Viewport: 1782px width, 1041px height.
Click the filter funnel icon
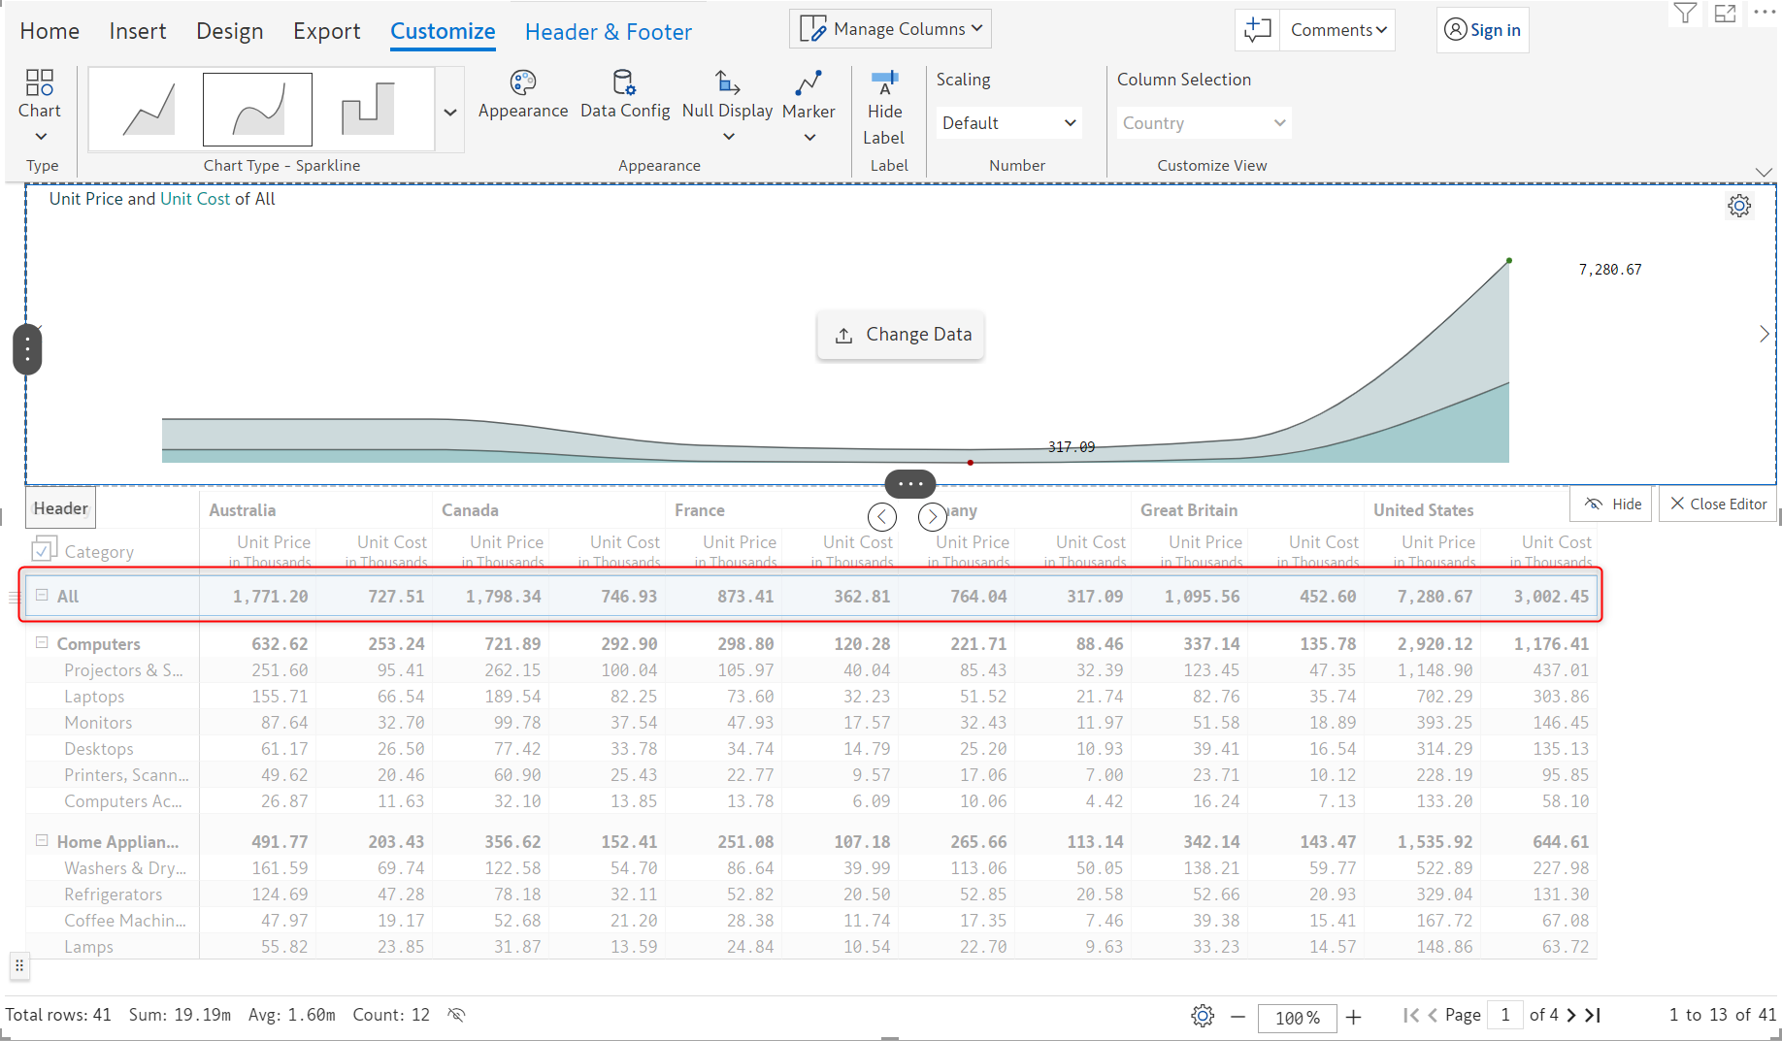click(x=1684, y=14)
